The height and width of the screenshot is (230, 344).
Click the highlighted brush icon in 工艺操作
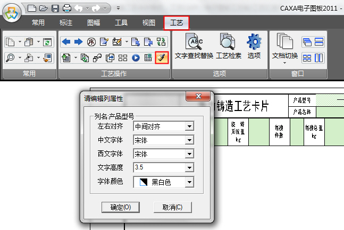click(x=162, y=58)
